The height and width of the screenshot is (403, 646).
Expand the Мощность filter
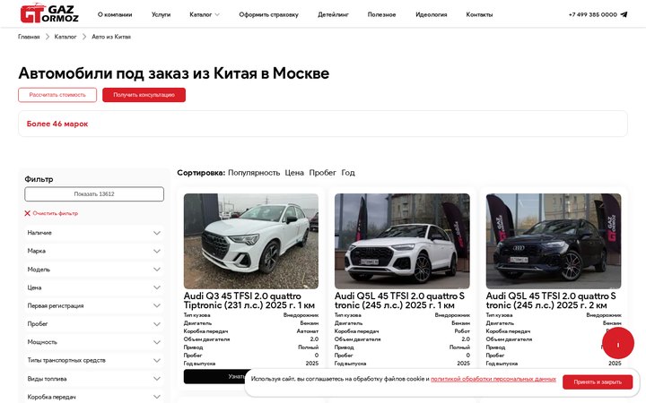94,342
